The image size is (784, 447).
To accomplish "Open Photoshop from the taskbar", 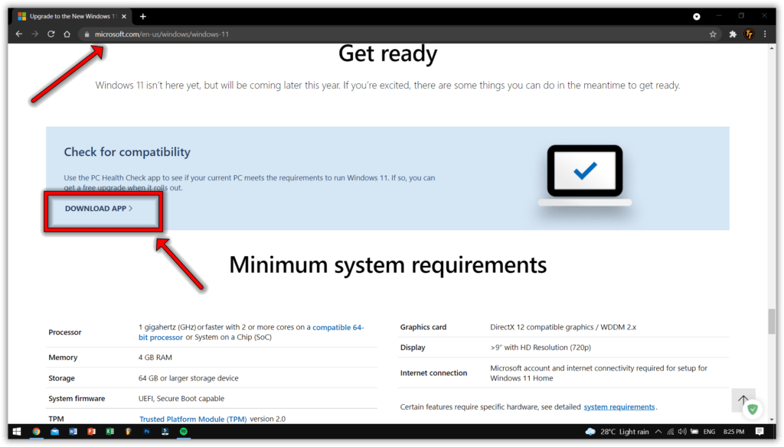I will pyautogui.click(x=146, y=432).
